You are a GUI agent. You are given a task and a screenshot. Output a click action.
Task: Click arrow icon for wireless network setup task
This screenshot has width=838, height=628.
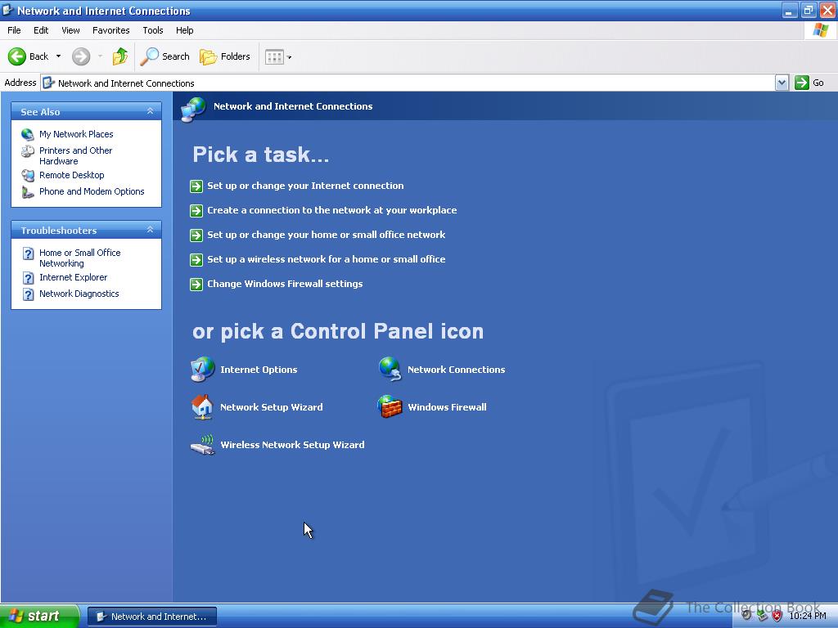click(196, 259)
